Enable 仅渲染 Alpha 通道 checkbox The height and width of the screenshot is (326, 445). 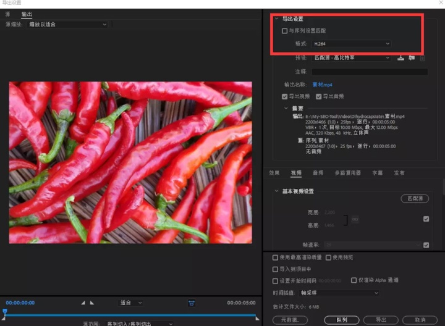pyautogui.click(x=354, y=280)
